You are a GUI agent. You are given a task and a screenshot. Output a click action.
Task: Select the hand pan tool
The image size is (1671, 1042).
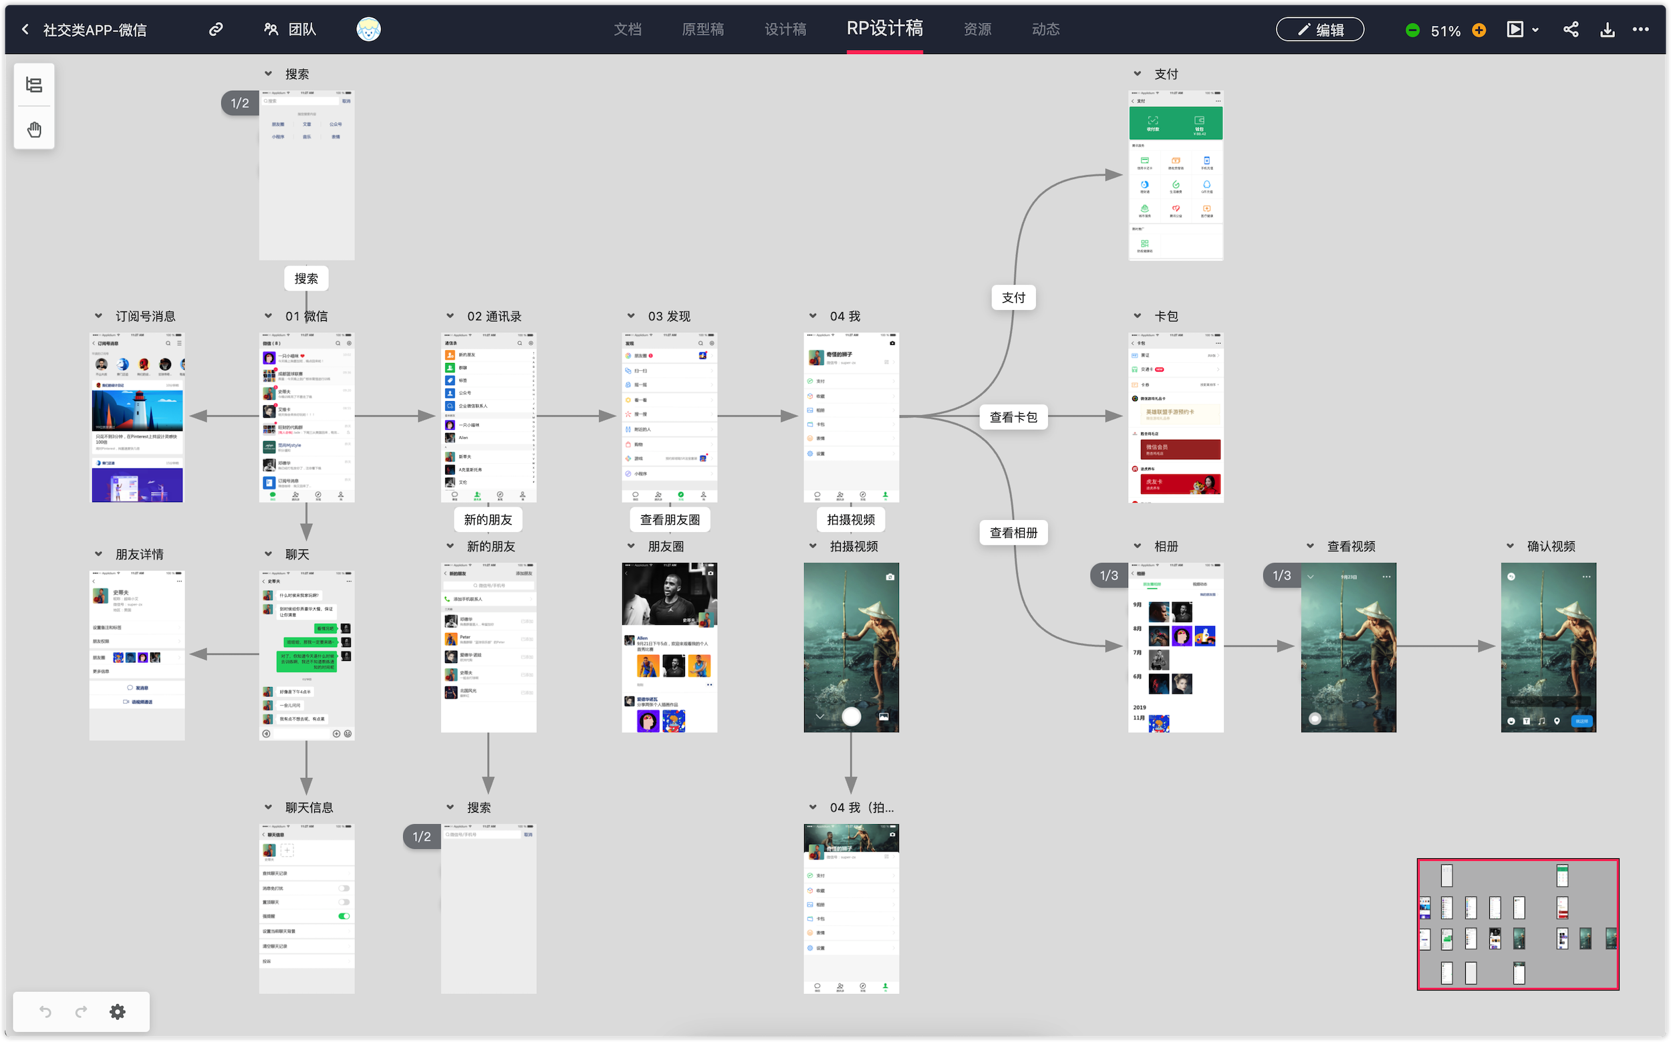point(34,129)
